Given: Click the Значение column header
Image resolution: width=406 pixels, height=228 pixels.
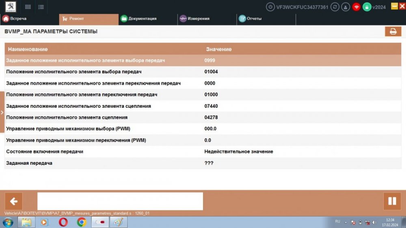Looking at the screenshot, I should coord(219,49).
